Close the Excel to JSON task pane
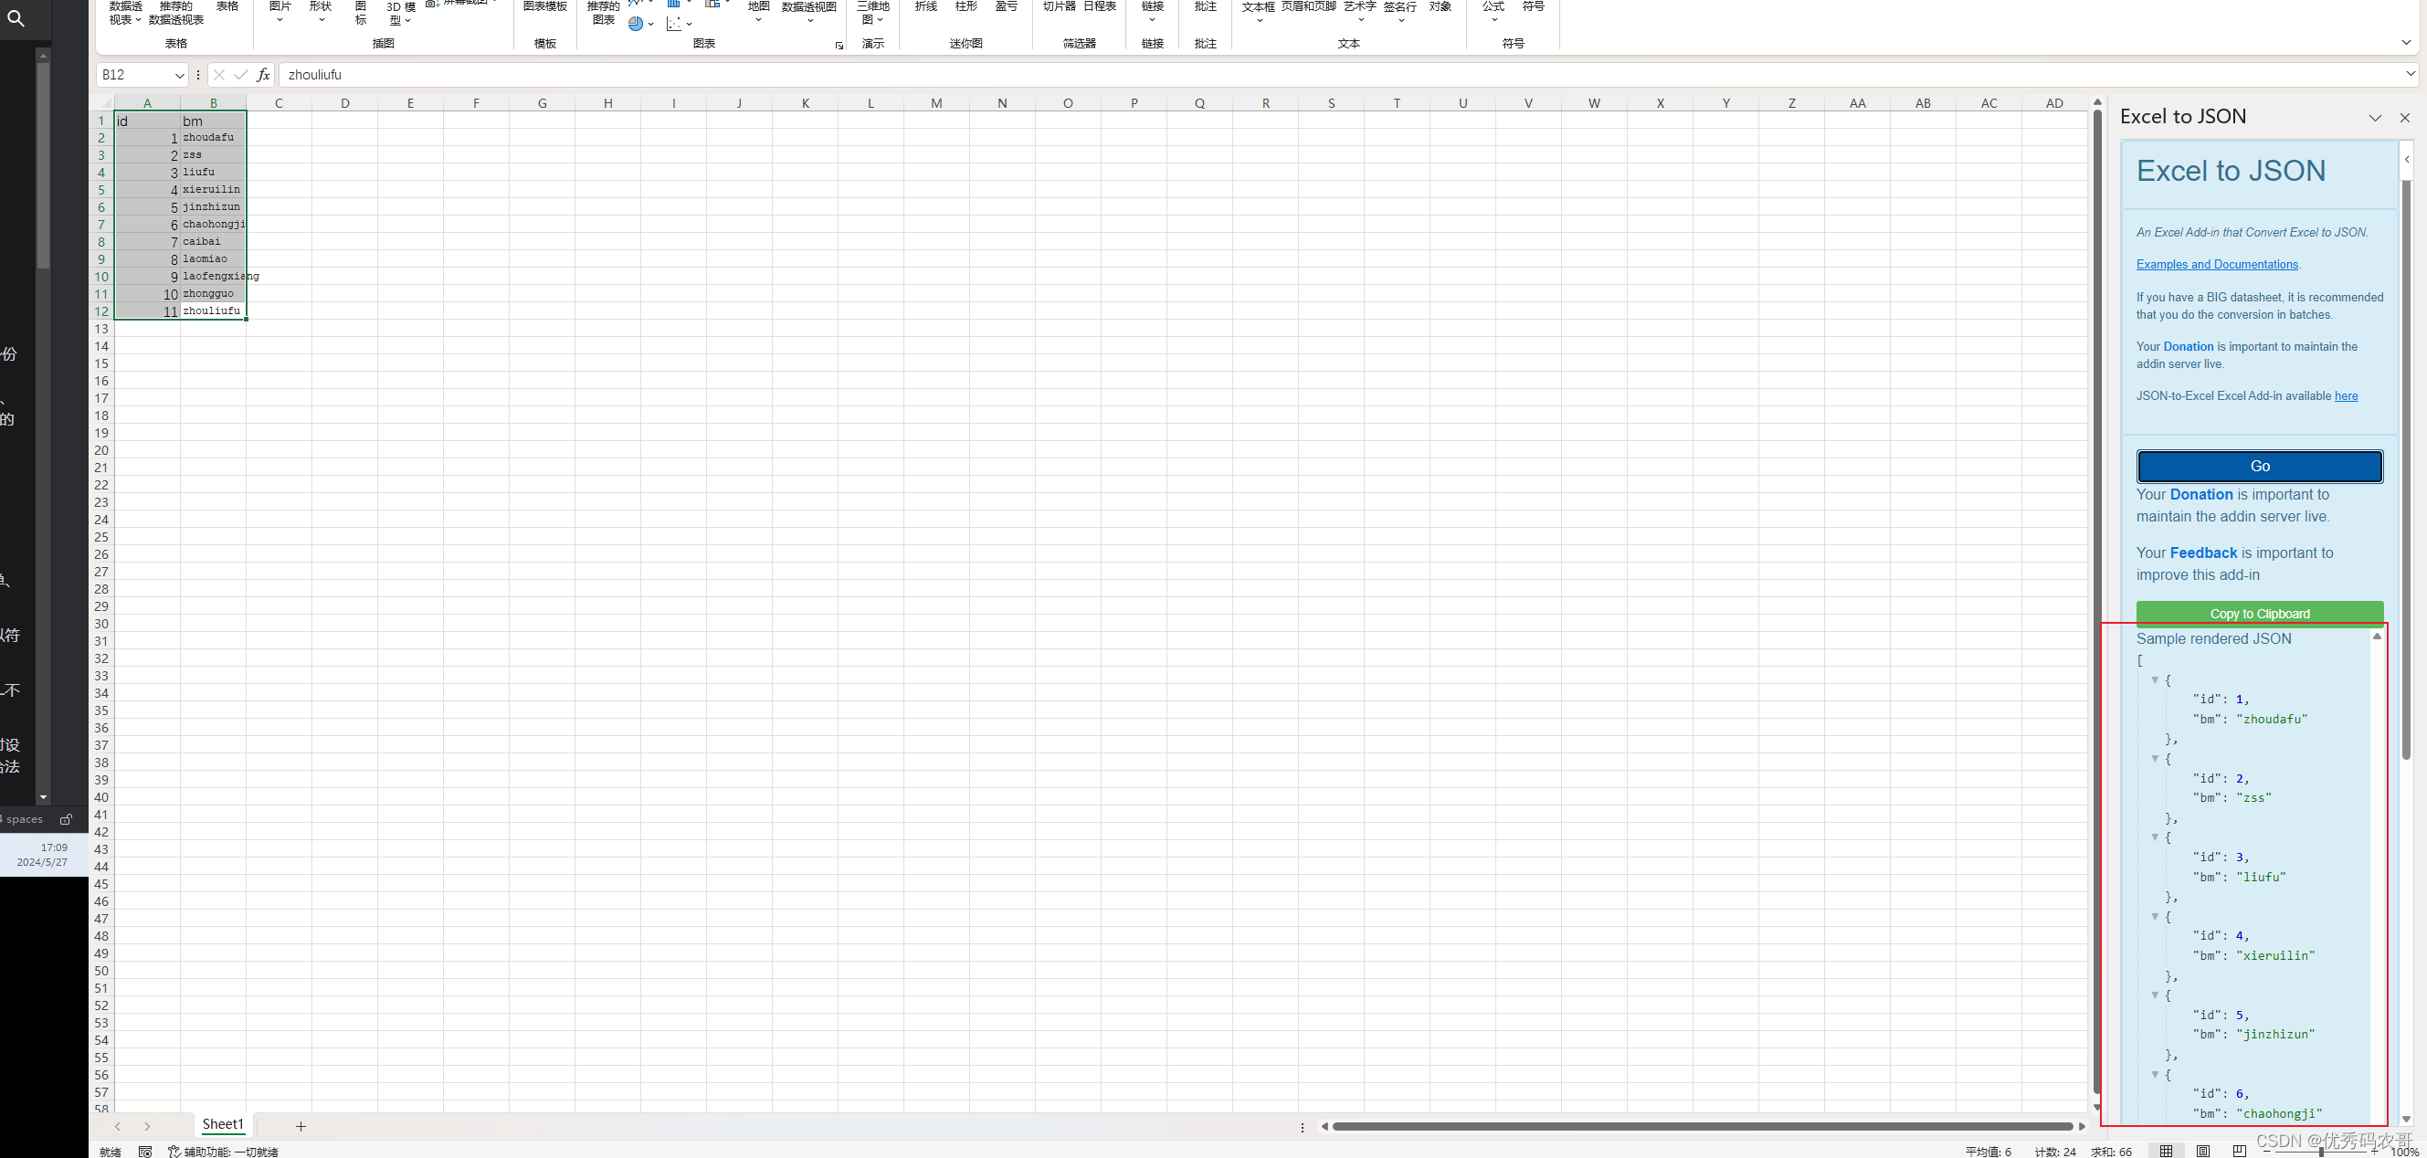Image resolution: width=2427 pixels, height=1158 pixels. tap(2404, 118)
